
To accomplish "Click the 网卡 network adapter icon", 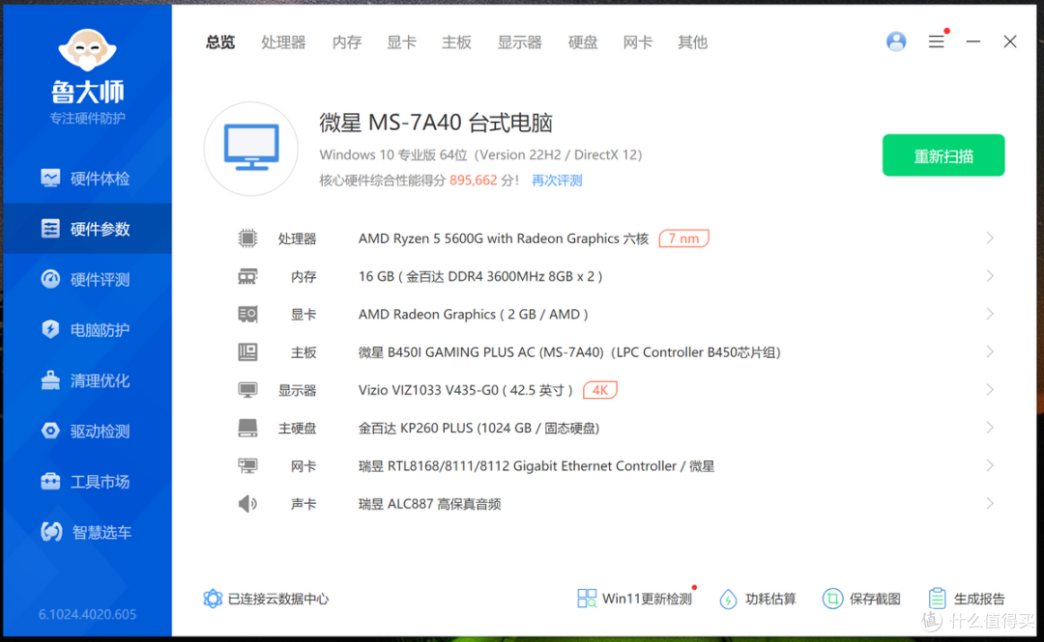I will click(x=247, y=465).
